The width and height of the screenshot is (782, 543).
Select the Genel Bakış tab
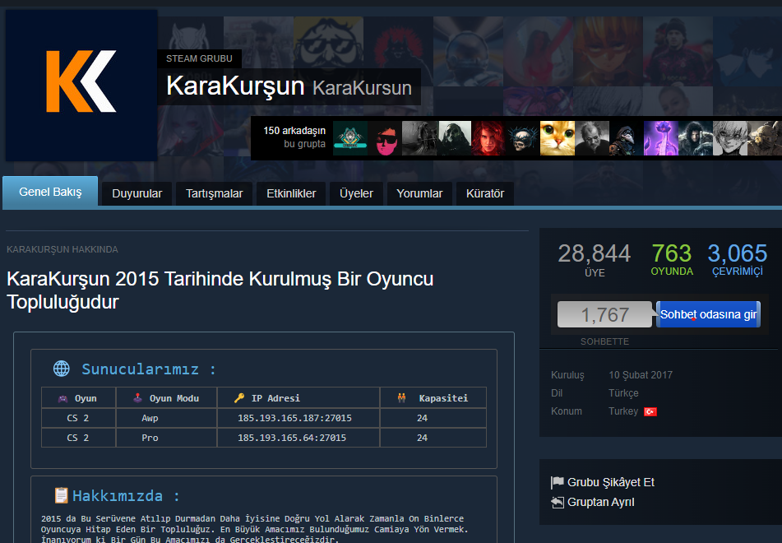50,192
